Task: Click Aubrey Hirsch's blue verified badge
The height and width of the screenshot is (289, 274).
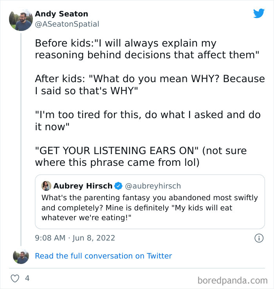Action: [x=119, y=186]
